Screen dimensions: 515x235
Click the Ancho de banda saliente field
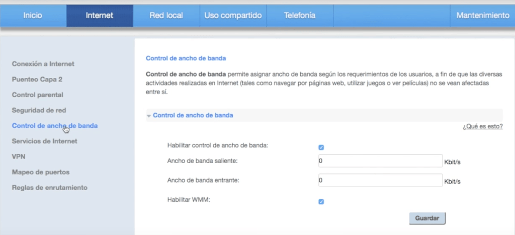pos(380,161)
